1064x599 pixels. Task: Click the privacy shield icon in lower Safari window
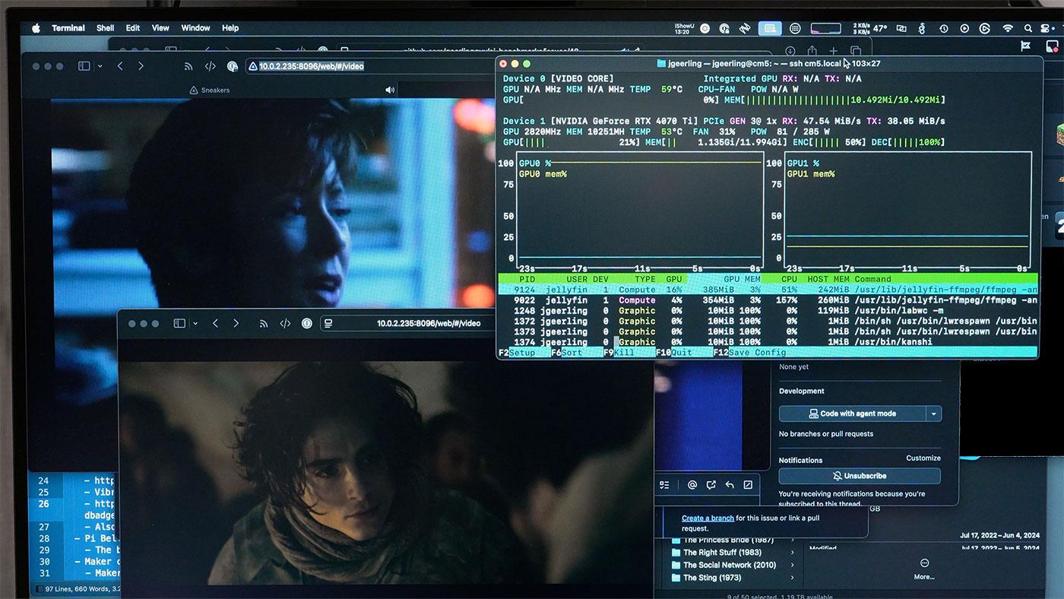(x=307, y=323)
